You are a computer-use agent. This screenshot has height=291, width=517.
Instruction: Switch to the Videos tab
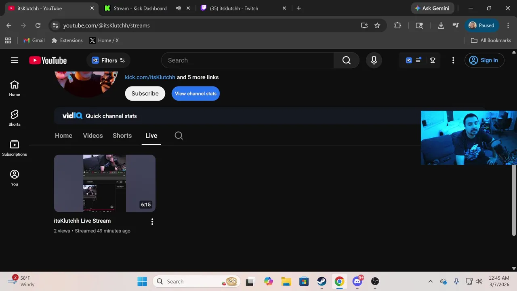click(93, 136)
